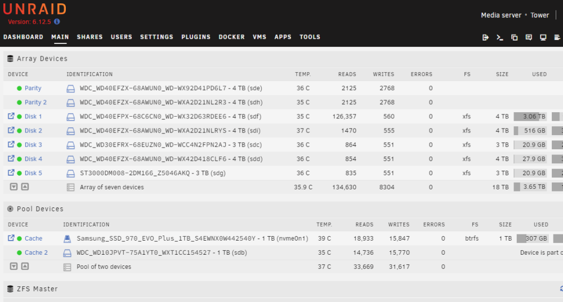563x302 pixels.
Task: Toggle the green status dot of Disk 3
Action: 19,145
